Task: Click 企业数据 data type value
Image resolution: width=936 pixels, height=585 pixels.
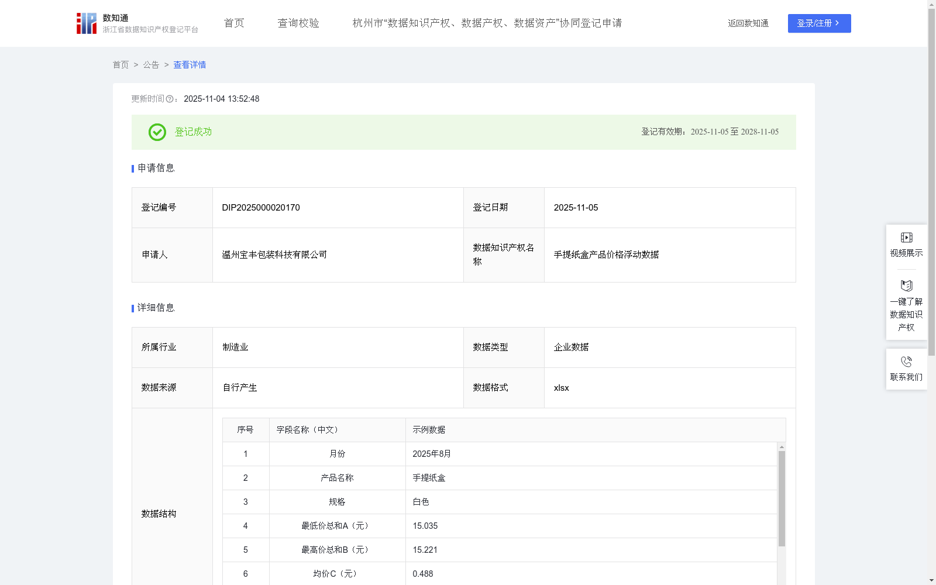Action: coord(572,347)
